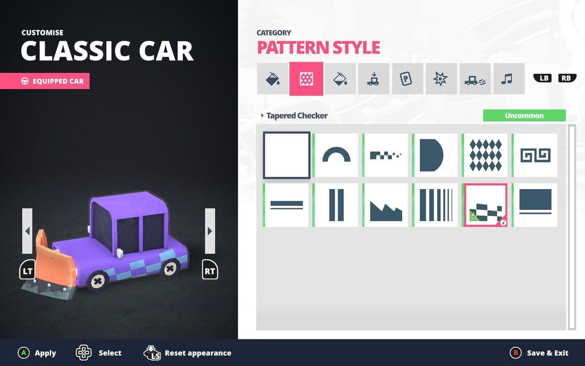Screen dimensions: 585x366
Task: Show next car with right arrow
Action: coord(210,231)
